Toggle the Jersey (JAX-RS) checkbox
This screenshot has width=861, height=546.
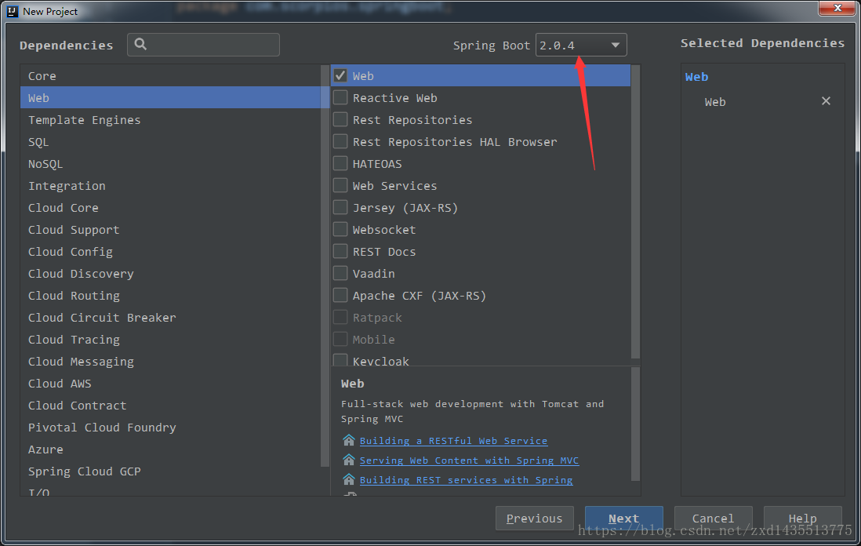click(x=340, y=207)
